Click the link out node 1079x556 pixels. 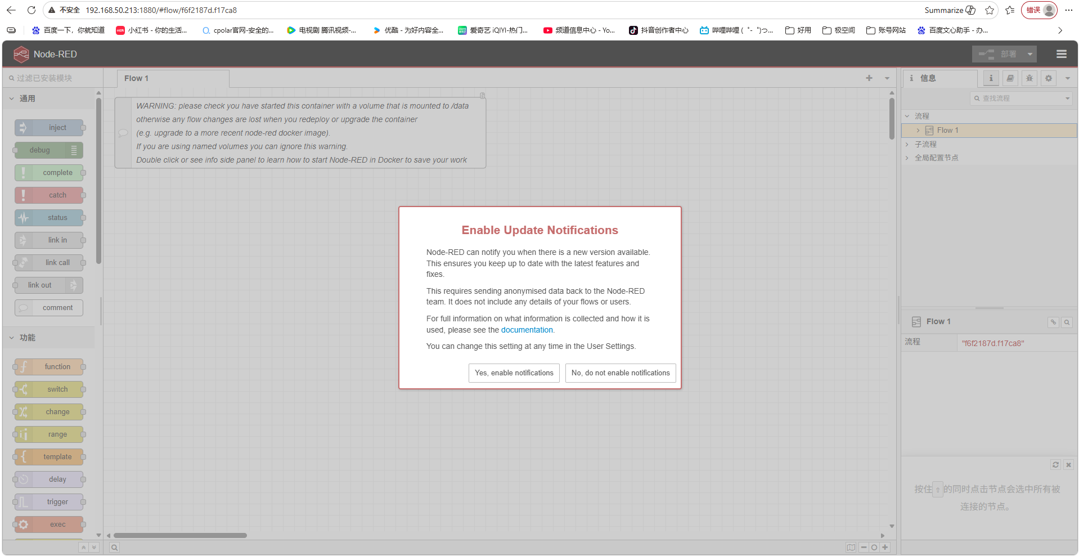[49, 285]
